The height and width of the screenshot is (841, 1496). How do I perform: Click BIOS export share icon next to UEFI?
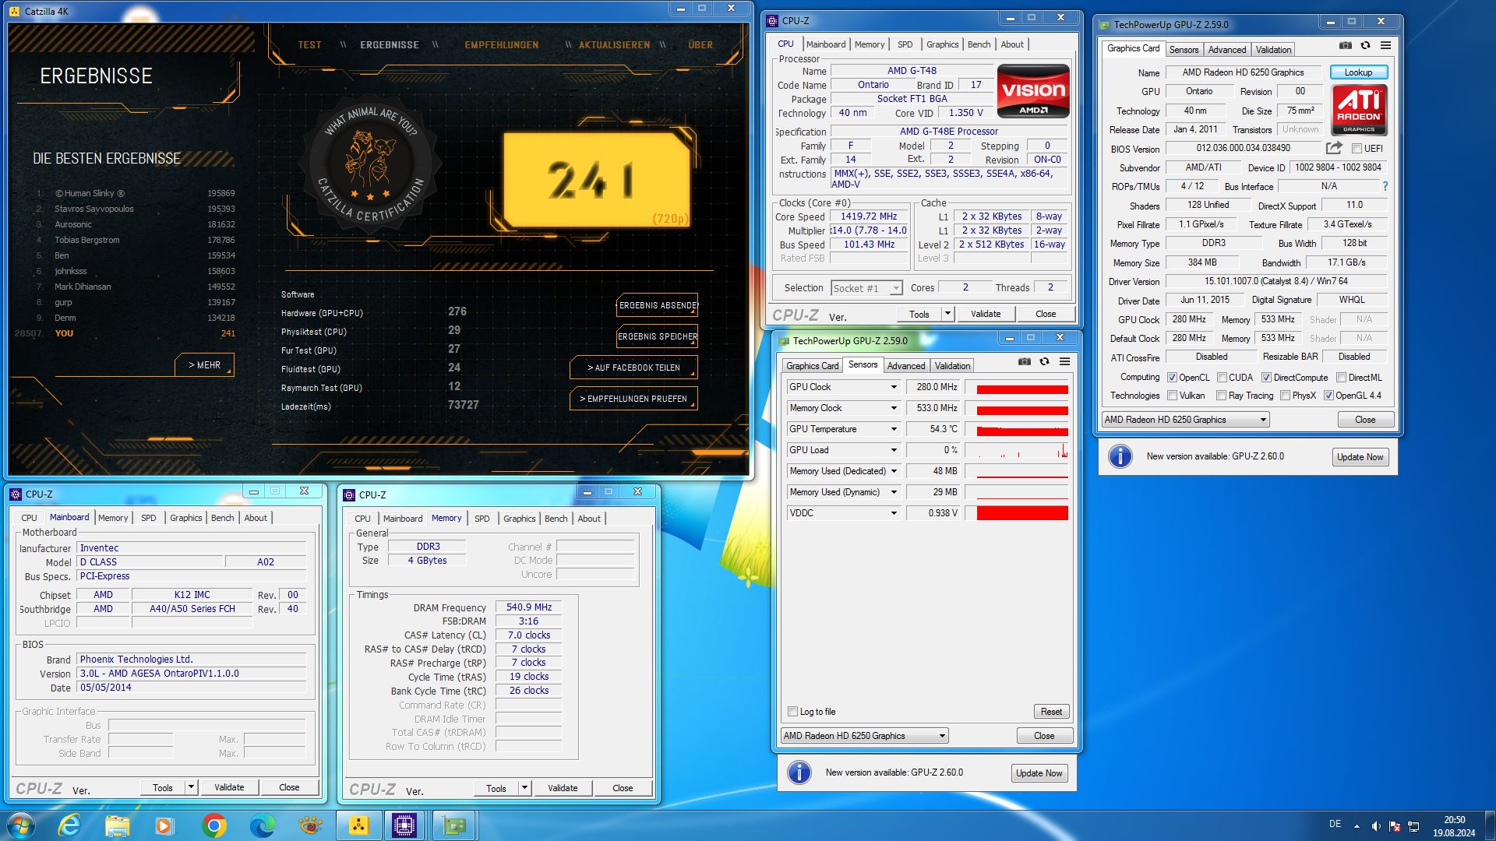[1334, 148]
